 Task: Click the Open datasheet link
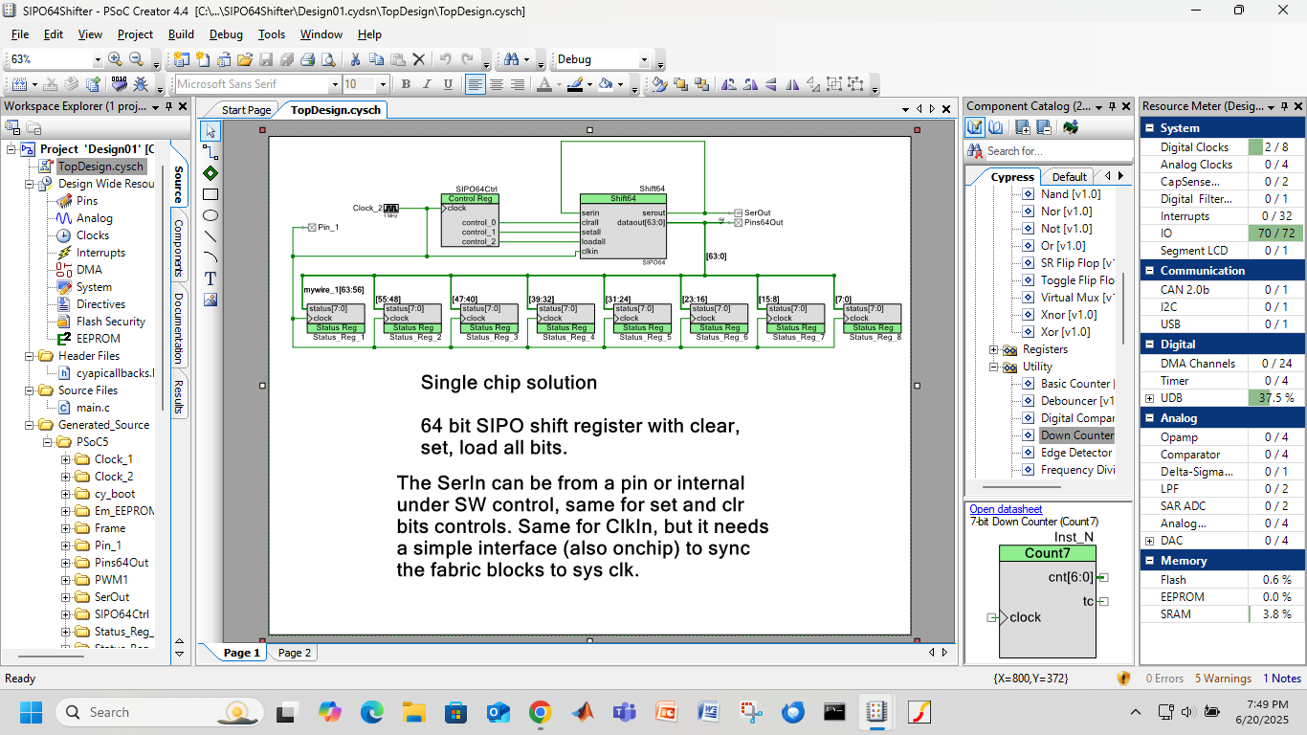1006,509
